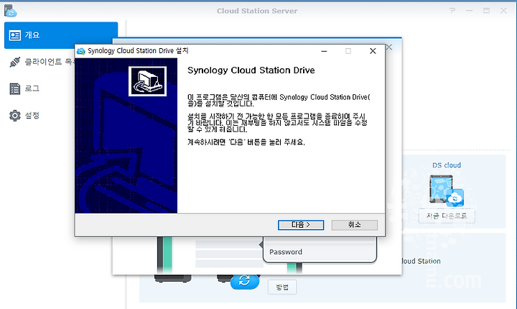The image size is (517, 309).
Task: Click the DS cloud app icon
Action: tap(447, 190)
